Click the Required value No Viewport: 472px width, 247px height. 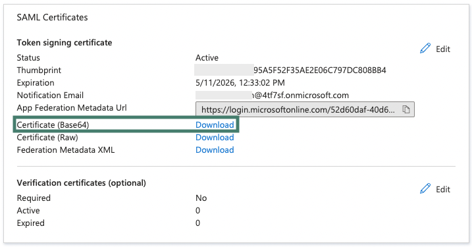[201, 198]
